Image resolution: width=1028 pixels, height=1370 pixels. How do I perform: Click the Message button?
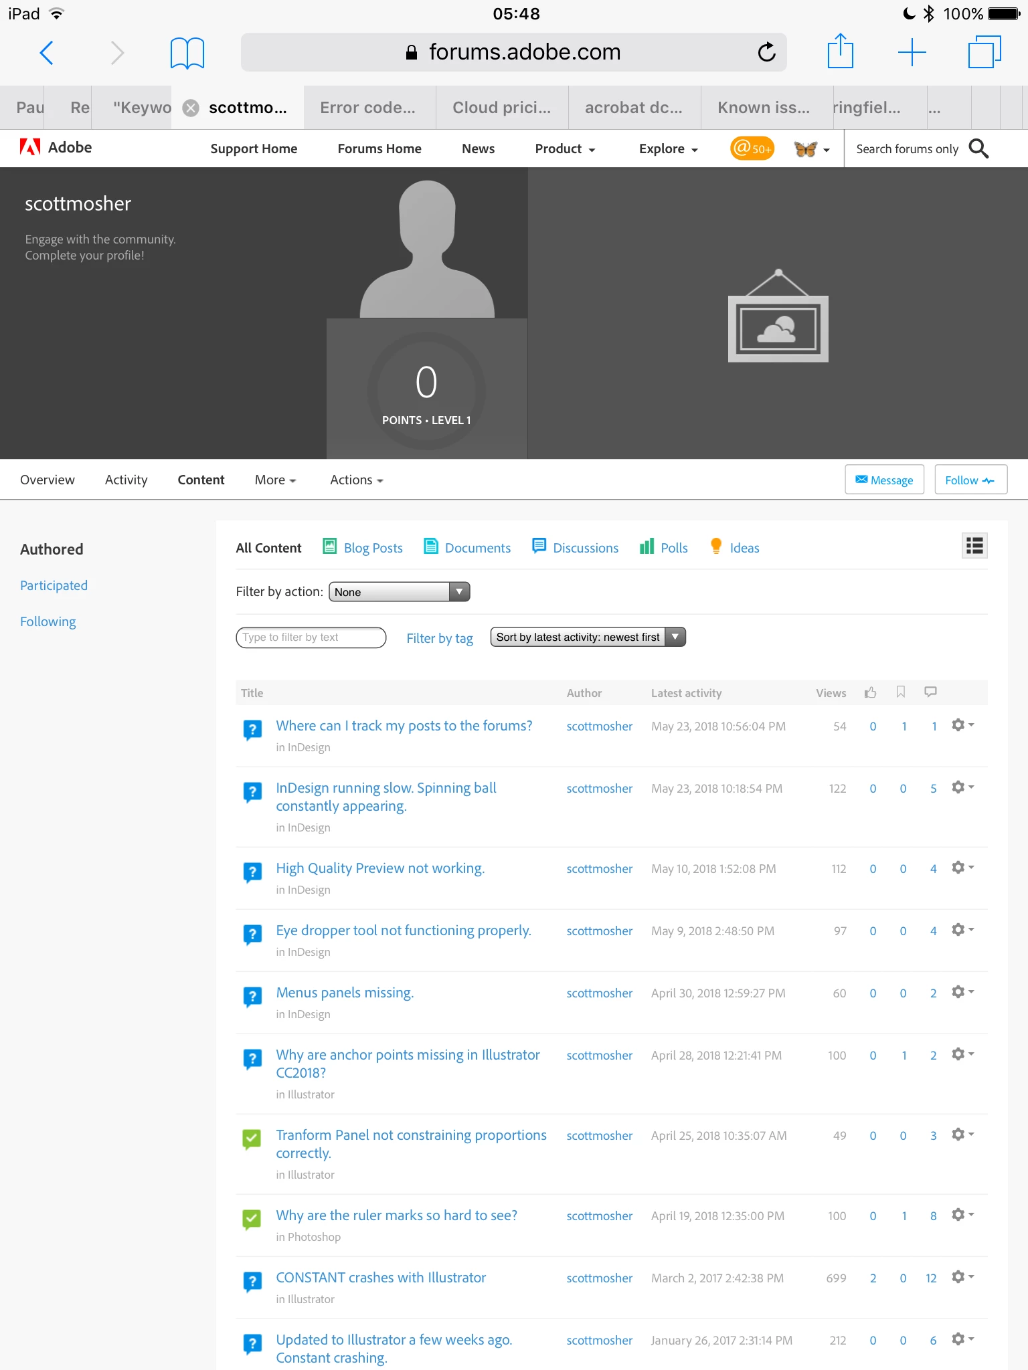[x=884, y=480]
